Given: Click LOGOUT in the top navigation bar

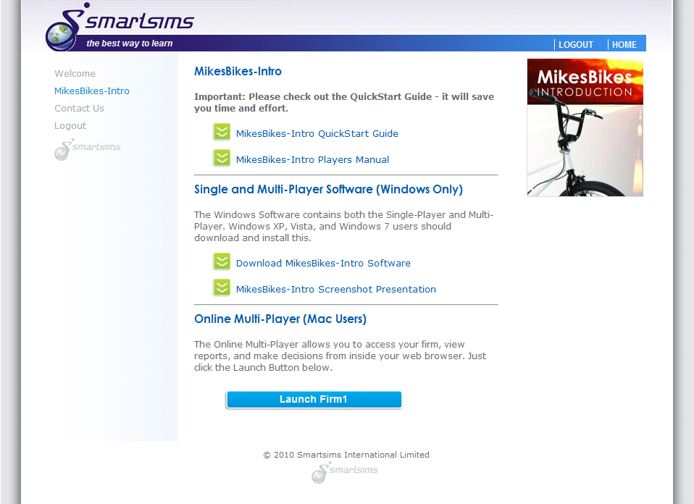Looking at the screenshot, I should [x=576, y=45].
